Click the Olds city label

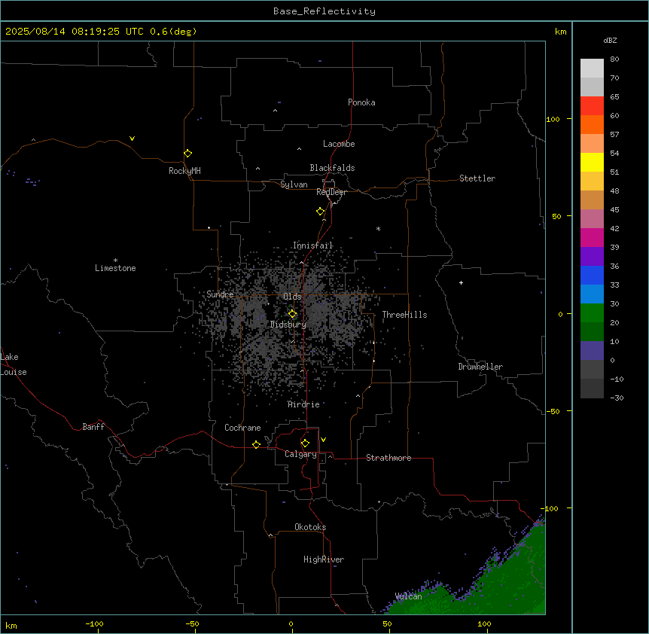(292, 297)
